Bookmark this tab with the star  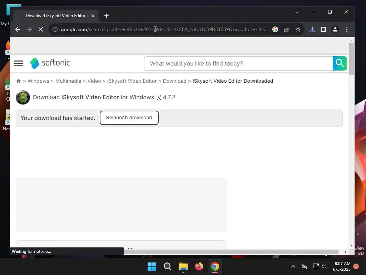pos(298,29)
